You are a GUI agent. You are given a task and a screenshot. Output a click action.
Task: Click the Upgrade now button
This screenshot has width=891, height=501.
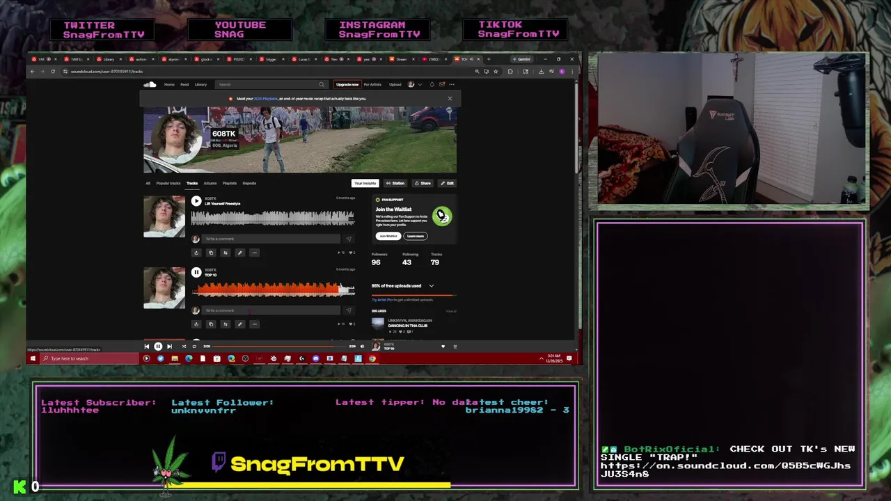[x=347, y=84]
